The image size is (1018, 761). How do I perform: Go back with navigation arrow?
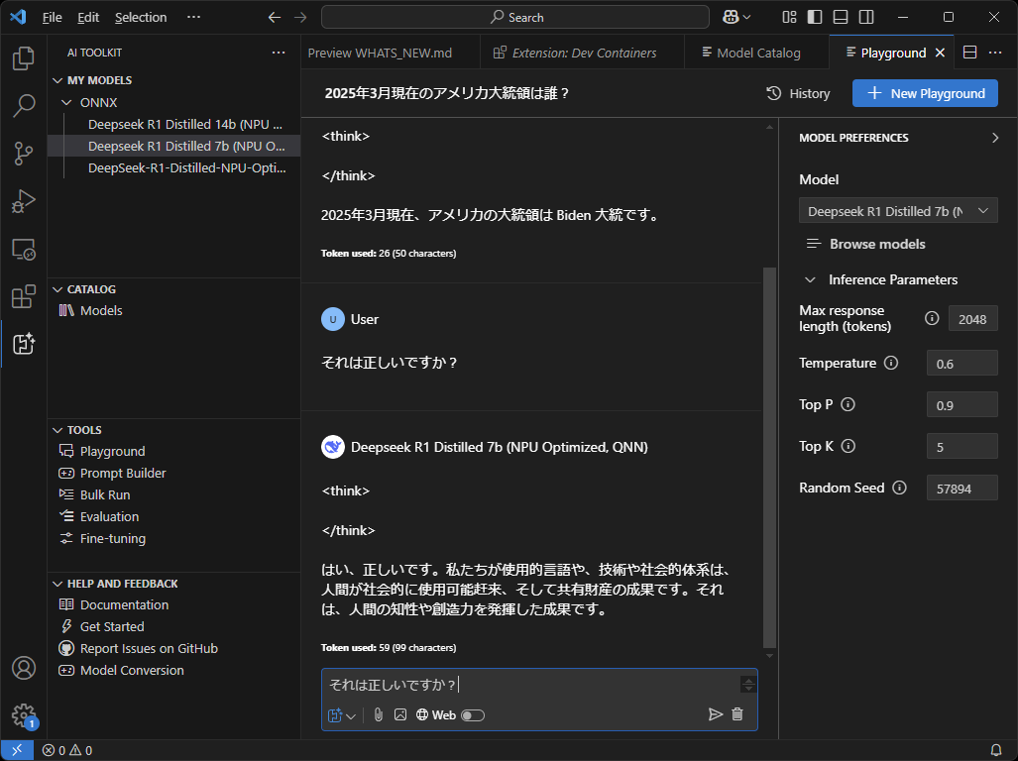click(275, 18)
